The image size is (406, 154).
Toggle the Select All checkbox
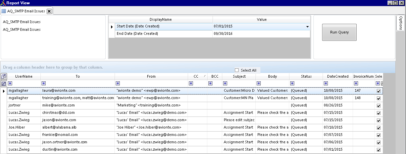coord(237,70)
